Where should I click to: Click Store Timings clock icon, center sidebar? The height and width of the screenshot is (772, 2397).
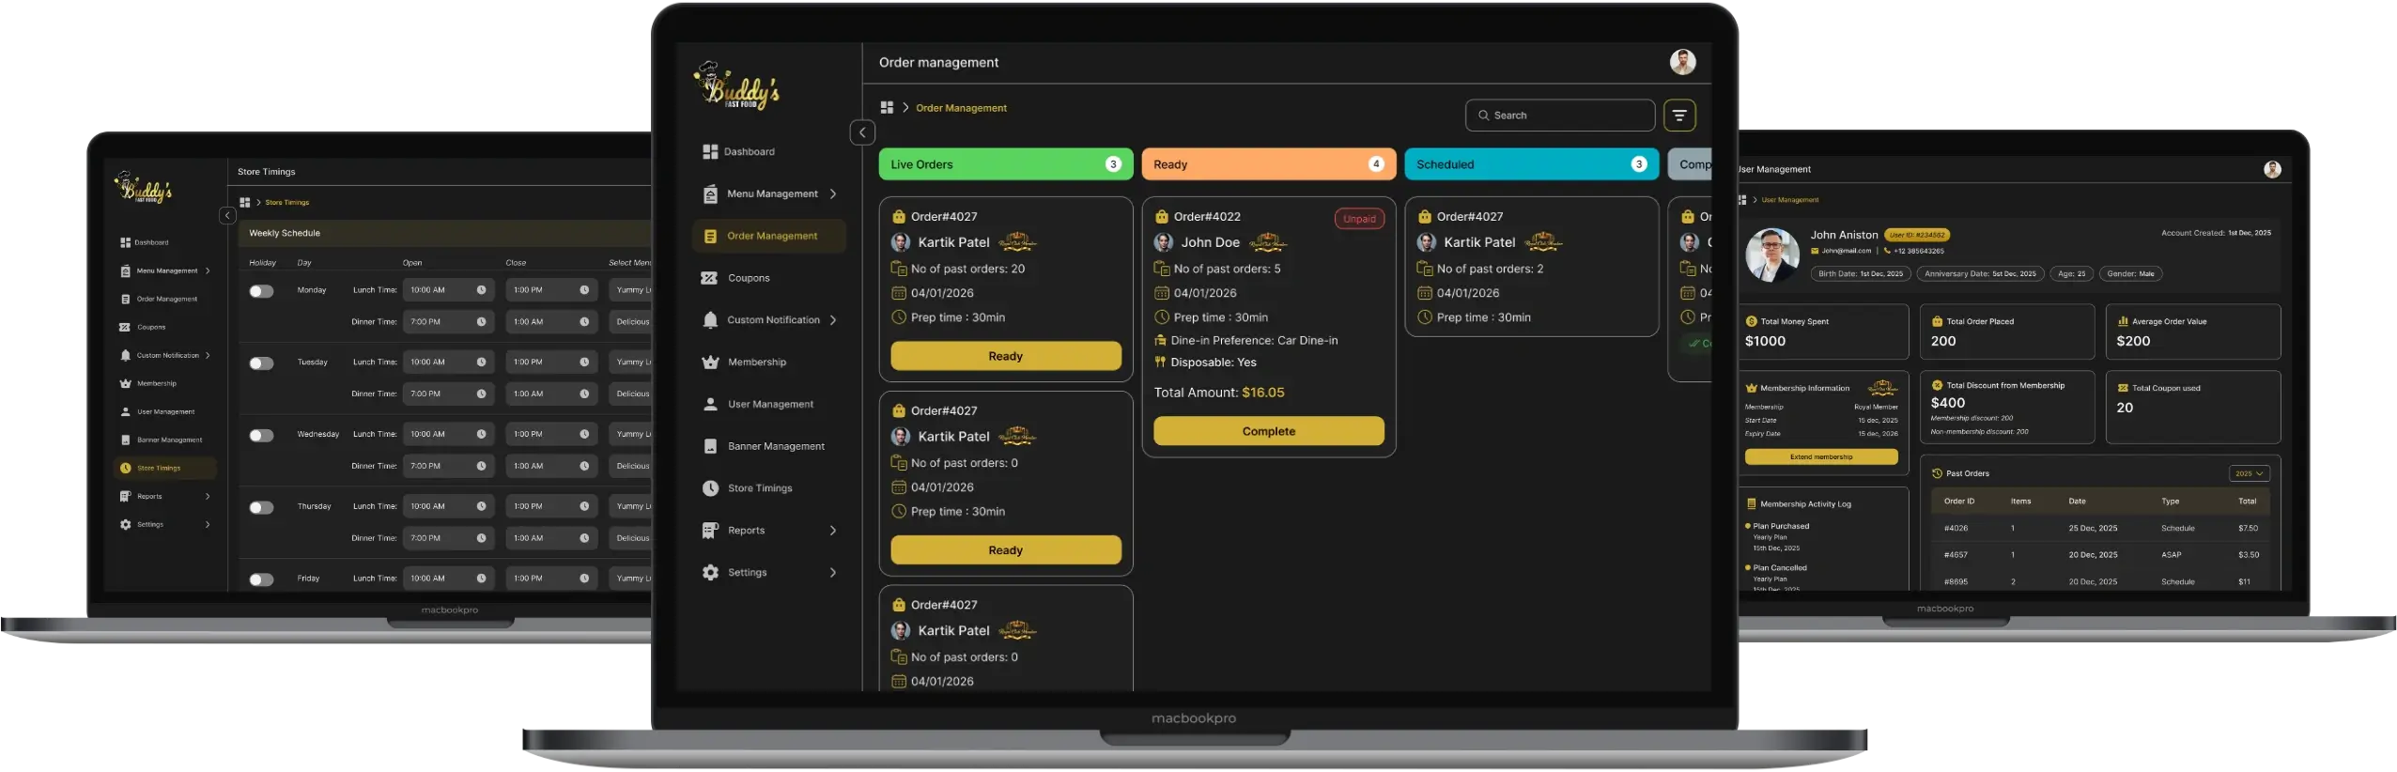click(710, 488)
